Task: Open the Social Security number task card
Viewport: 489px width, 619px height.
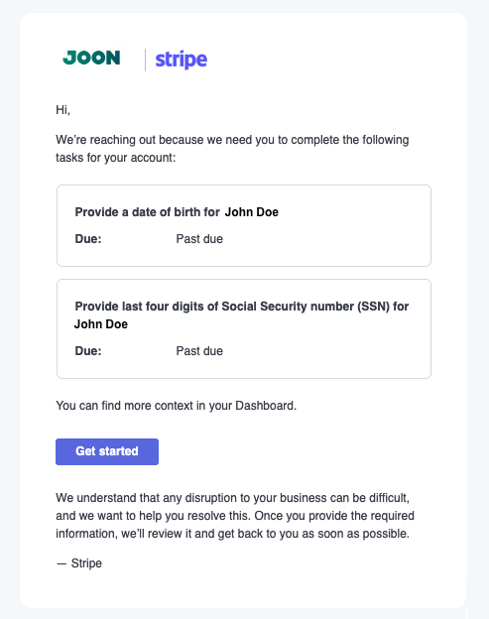Action: pyautogui.click(x=244, y=329)
